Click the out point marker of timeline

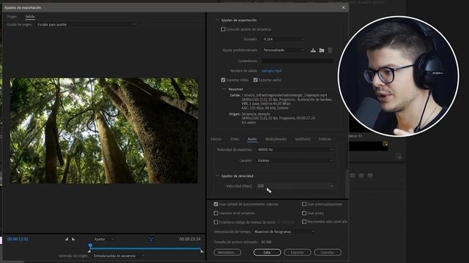click(202, 251)
